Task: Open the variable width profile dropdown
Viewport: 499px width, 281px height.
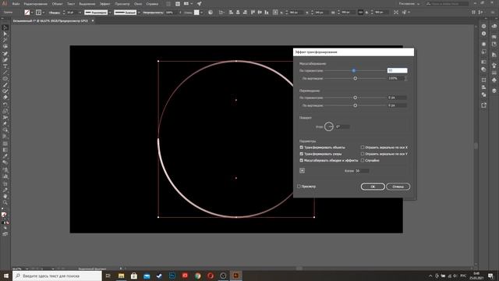Action: pos(110,12)
